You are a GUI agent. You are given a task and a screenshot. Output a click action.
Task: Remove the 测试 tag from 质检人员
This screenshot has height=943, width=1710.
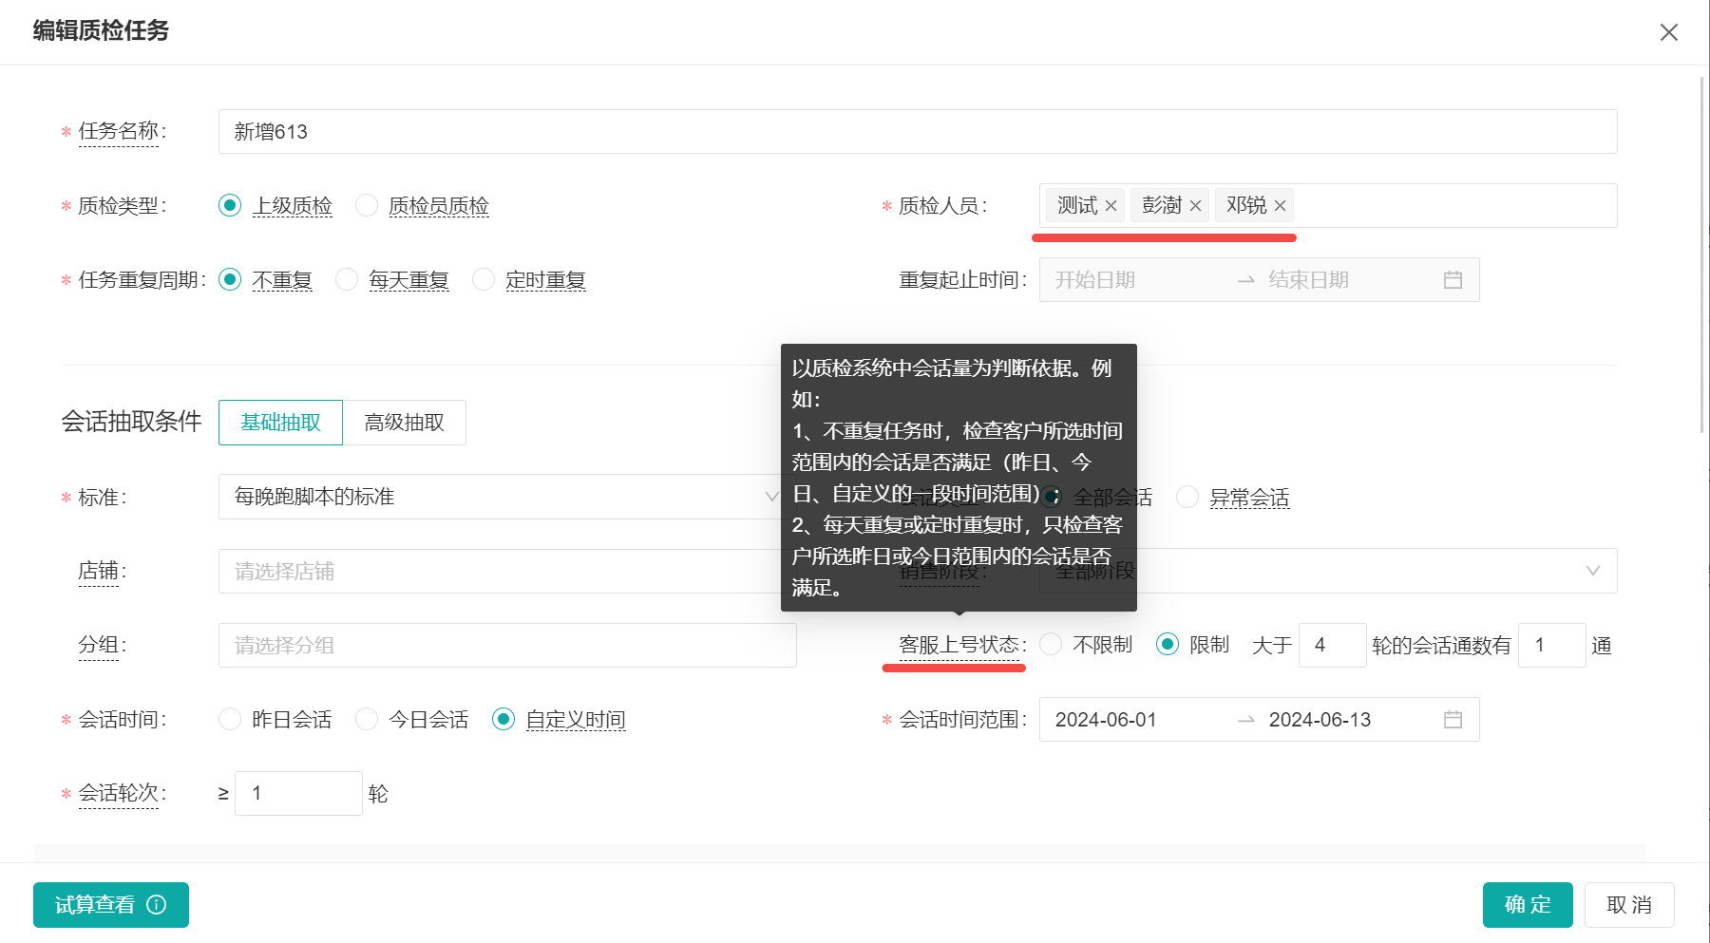(x=1111, y=206)
